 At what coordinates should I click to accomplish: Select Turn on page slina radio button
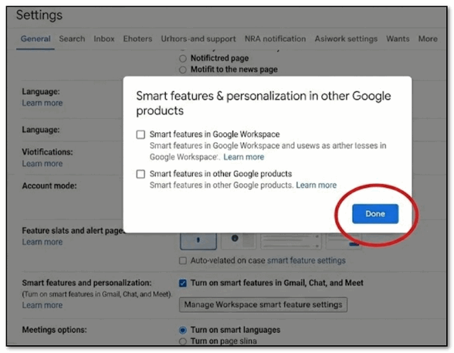tap(183, 341)
